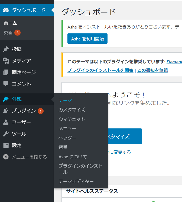Collapse sidebar via メニューを閉じる
The image size is (182, 202).
27,157
